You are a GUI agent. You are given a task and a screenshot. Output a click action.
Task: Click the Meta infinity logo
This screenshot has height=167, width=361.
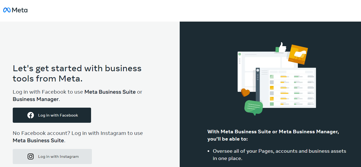click(7, 10)
